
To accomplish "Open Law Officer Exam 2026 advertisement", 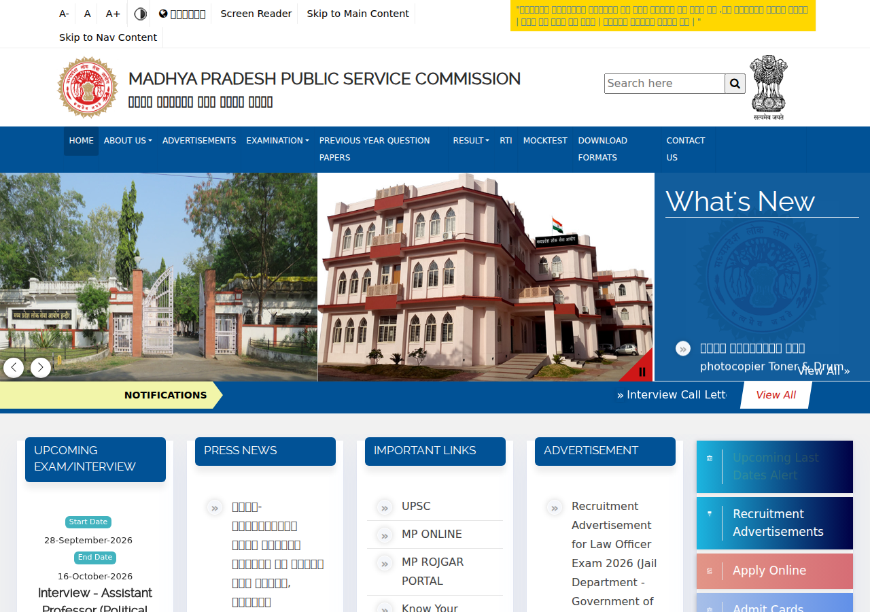I will tap(614, 554).
